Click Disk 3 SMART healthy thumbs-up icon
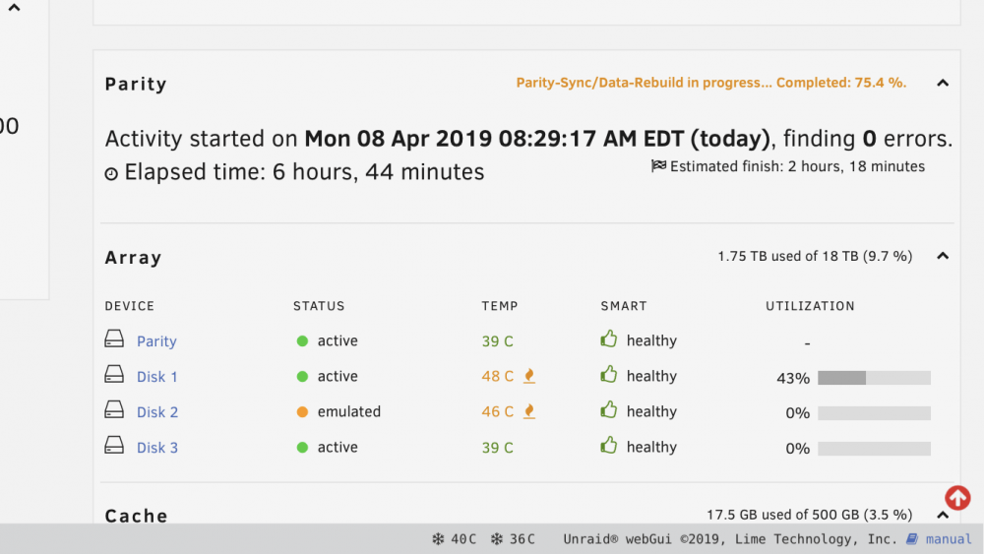Viewport: 984px width, 554px height. [x=609, y=446]
